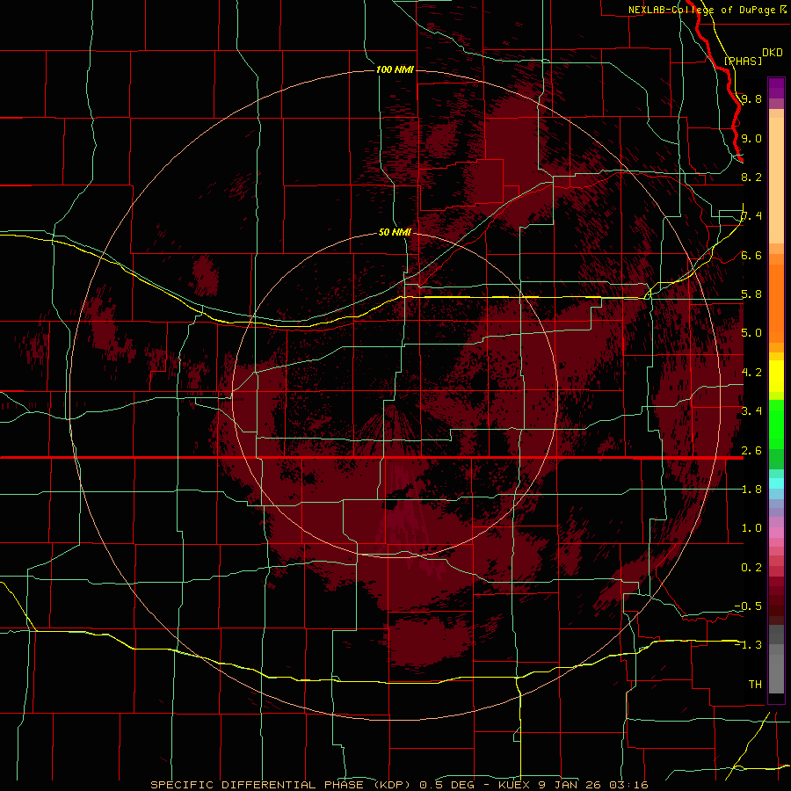791x791 pixels.
Task: Select the 2.6 value on KDP scale
Action: (x=751, y=451)
